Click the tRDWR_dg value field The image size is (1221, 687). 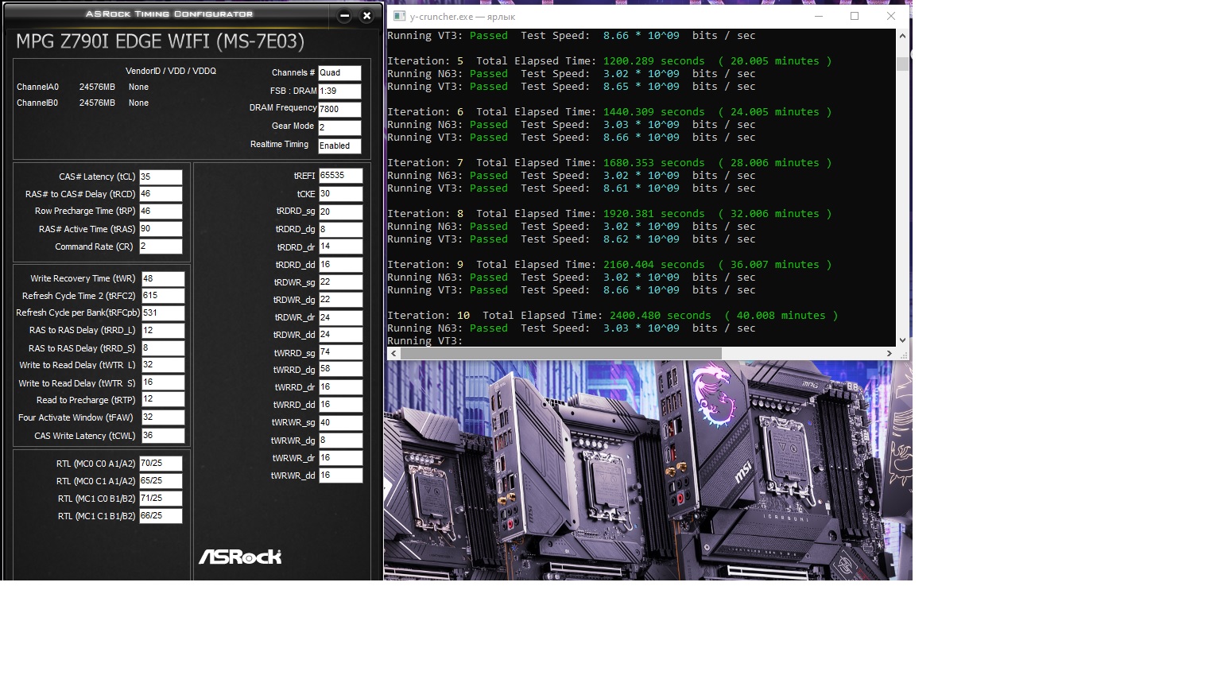click(x=341, y=300)
